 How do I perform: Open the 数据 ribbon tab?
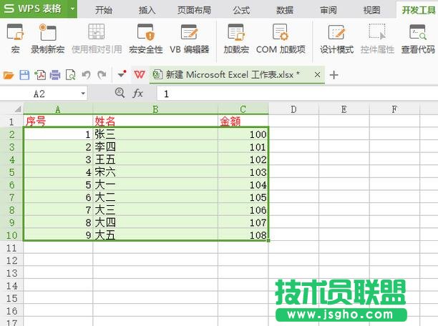284,10
